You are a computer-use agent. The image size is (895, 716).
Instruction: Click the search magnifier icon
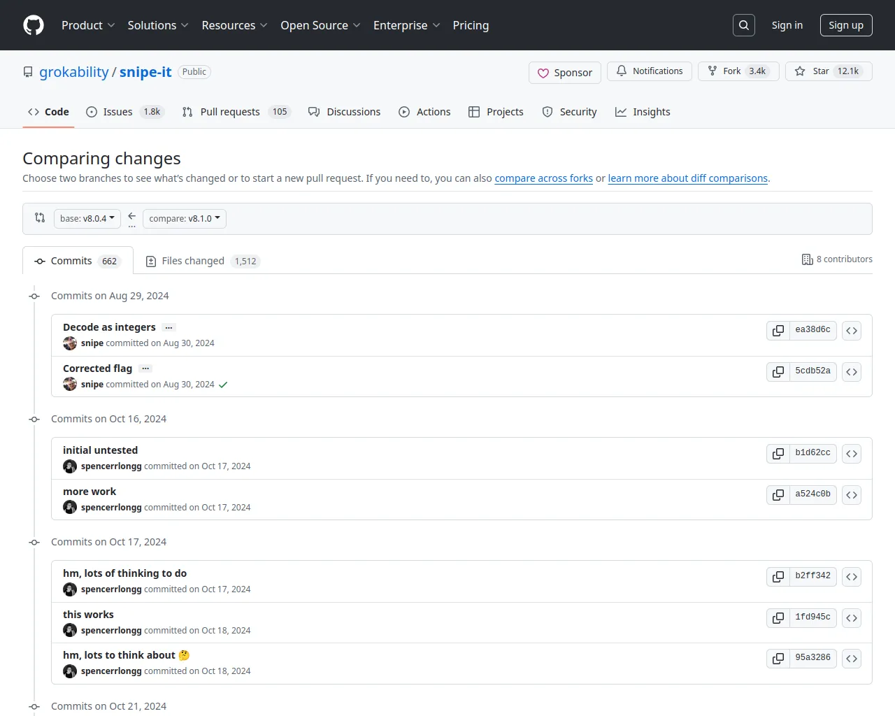coord(744,25)
